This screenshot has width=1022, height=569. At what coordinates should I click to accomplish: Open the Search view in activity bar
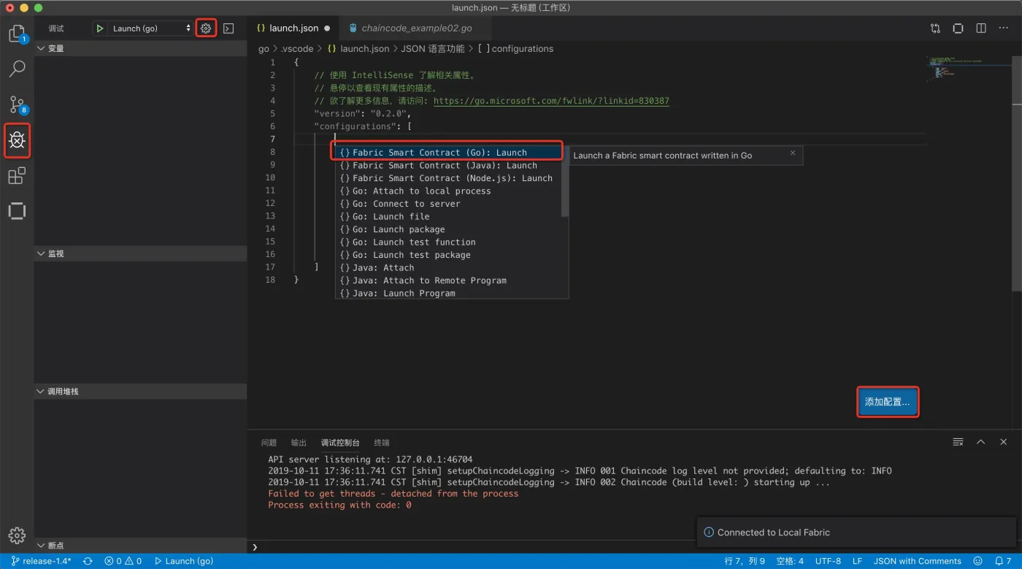click(17, 69)
